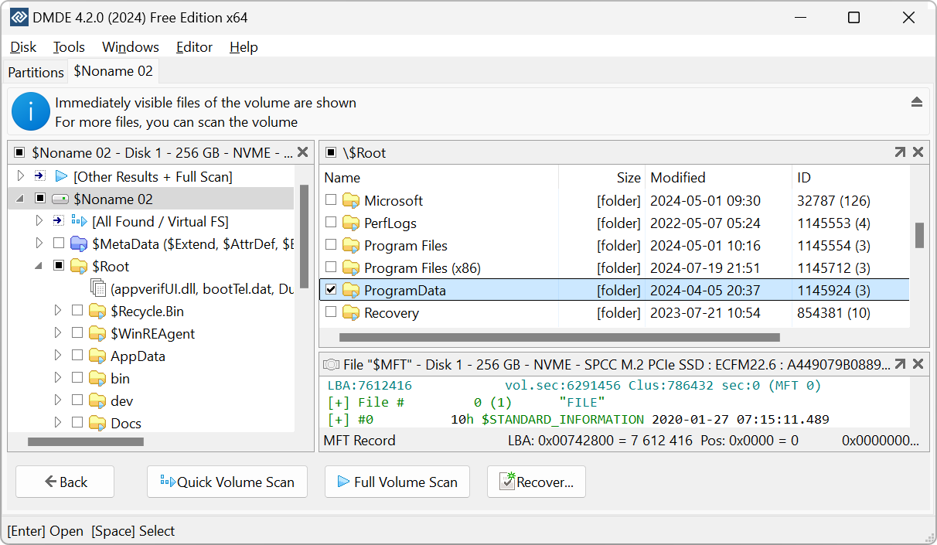The width and height of the screenshot is (937, 545).
Task: Uncheck the ProgramData folder checkbox
Action: tap(331, 290)
